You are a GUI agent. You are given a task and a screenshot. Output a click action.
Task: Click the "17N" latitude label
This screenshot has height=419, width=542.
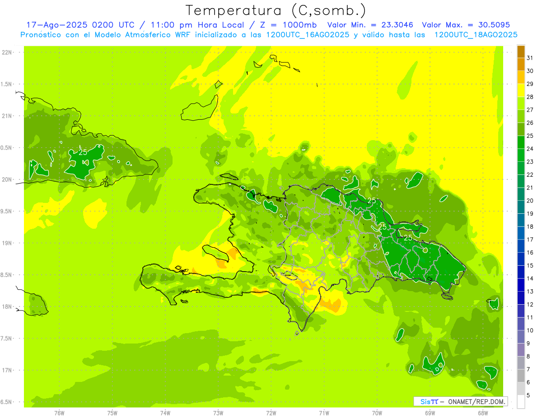(7, 370)
